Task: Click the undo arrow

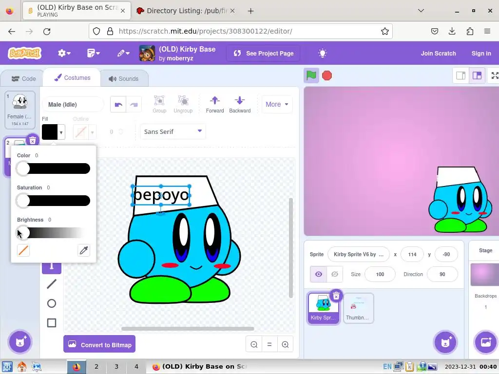Action: tap(118, 104)
